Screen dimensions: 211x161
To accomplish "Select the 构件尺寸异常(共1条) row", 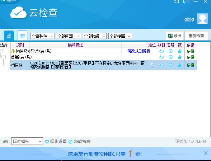I will 66,51.
